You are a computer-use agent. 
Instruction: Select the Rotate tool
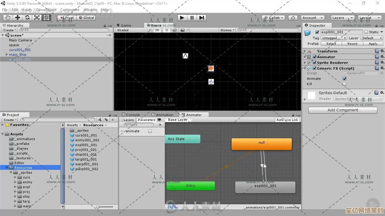(x=27, y=18)
